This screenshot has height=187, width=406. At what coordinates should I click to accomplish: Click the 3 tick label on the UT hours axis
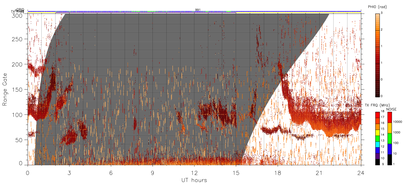tap(69, 172)
